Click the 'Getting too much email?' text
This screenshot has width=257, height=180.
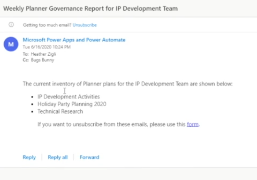(x=47, y=25)
